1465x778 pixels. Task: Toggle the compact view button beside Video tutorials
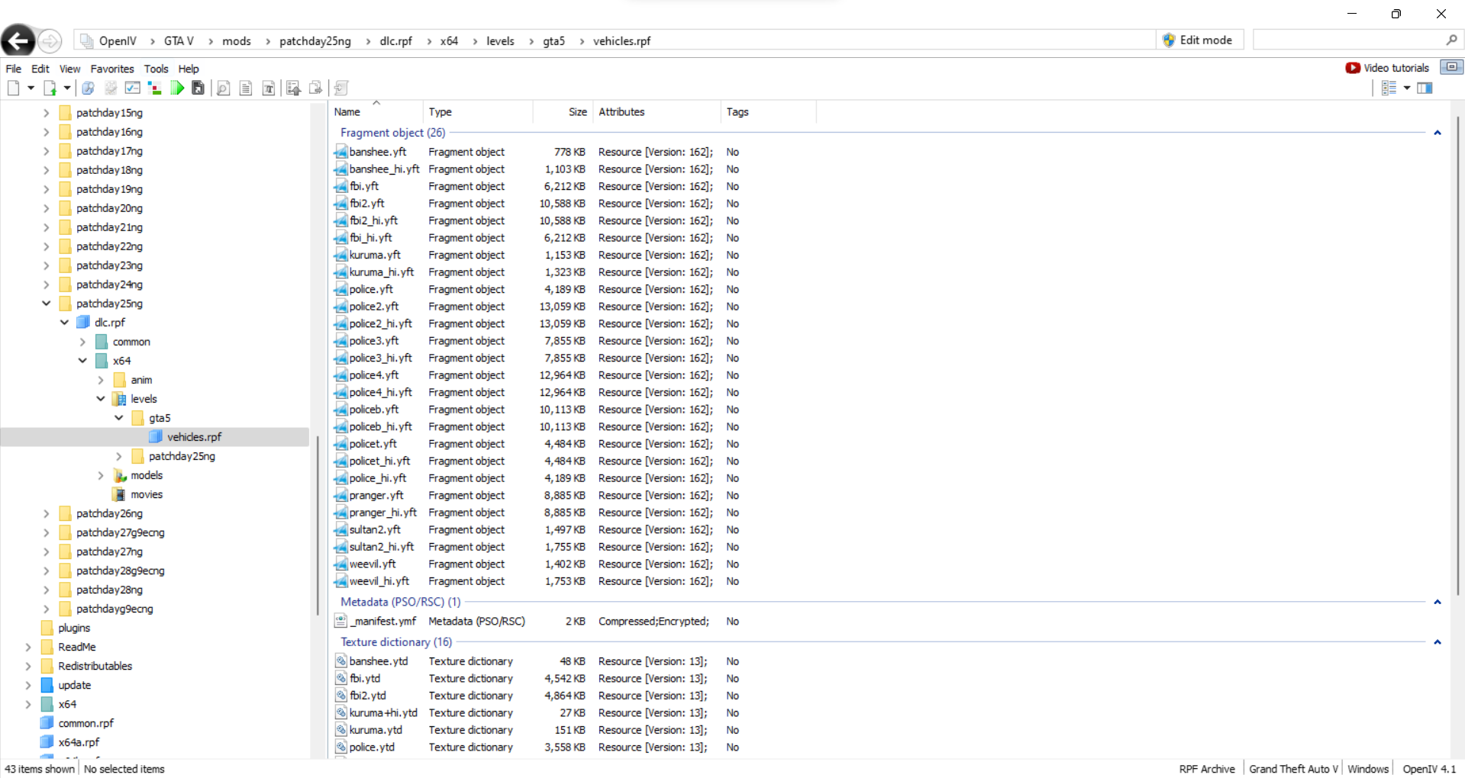pyautogui.click(x=1451, y=67)
